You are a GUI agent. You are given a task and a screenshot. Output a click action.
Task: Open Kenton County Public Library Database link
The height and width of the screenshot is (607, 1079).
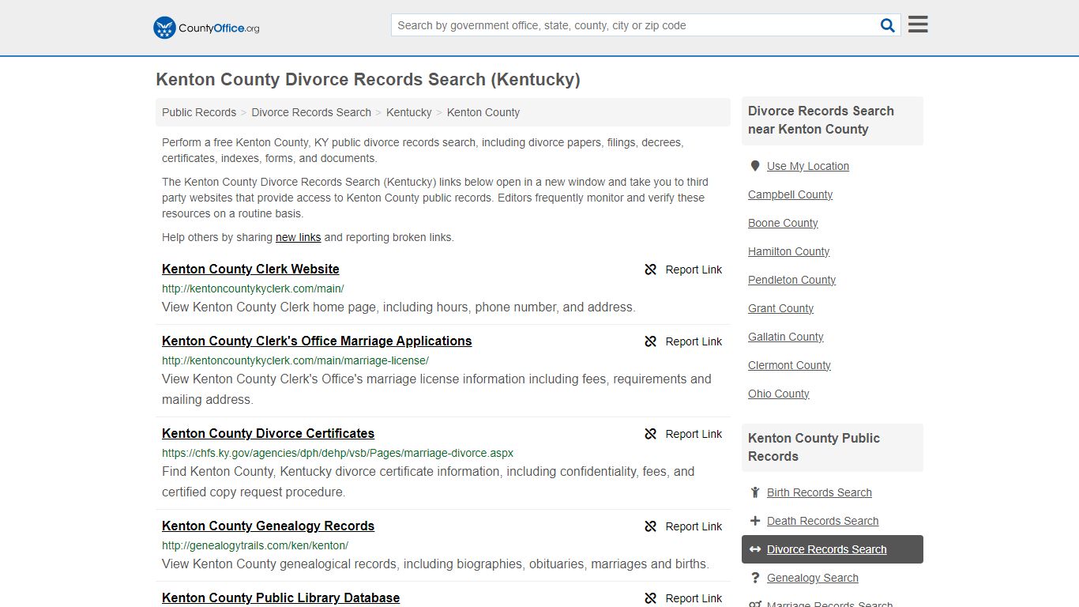tap(280, 598)
